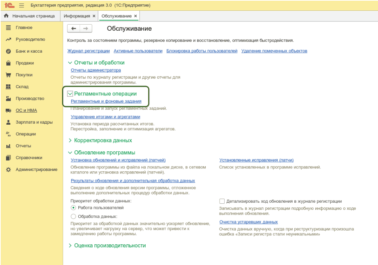This screenshot has height=265, width=378.
Task: Click the Производство factory icon
Action: [x=8, y=98]
